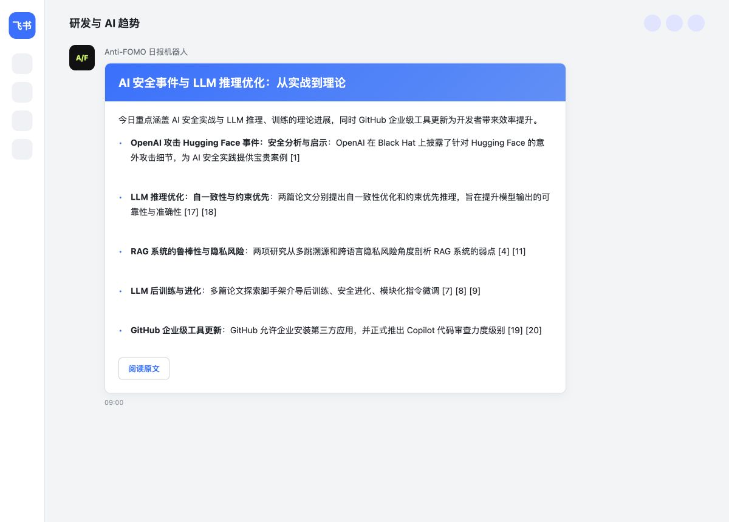Screen dimensions: 729x522
Task: Open citation [11] reference
Action: (x=519, y=251)
